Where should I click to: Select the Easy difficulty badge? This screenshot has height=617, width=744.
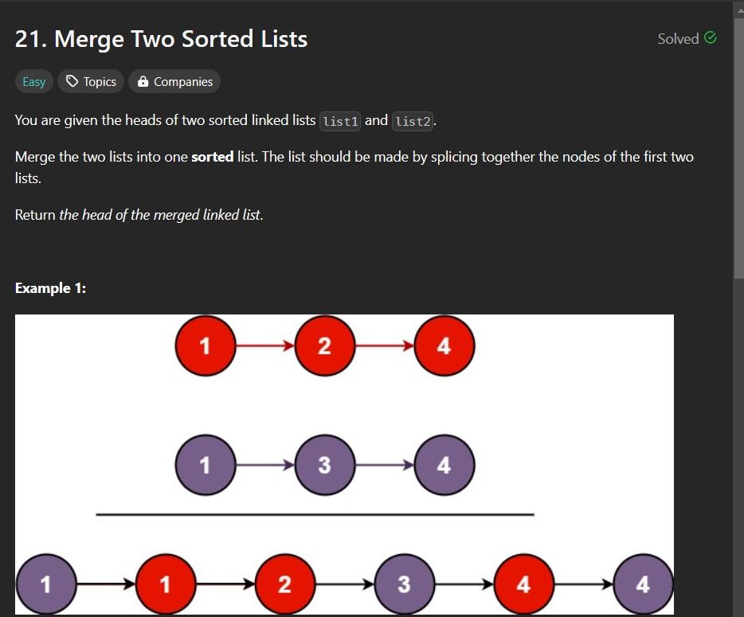(34, 81)
